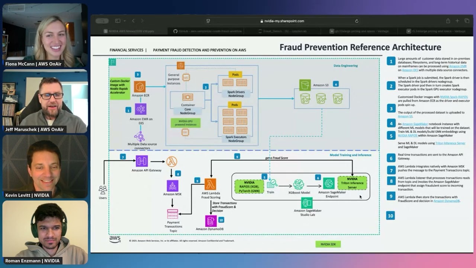The width and height of the screenshot is (476, 268).
Task: Open the Amazon SageMaker link in step 4
Action: (415, 124)
